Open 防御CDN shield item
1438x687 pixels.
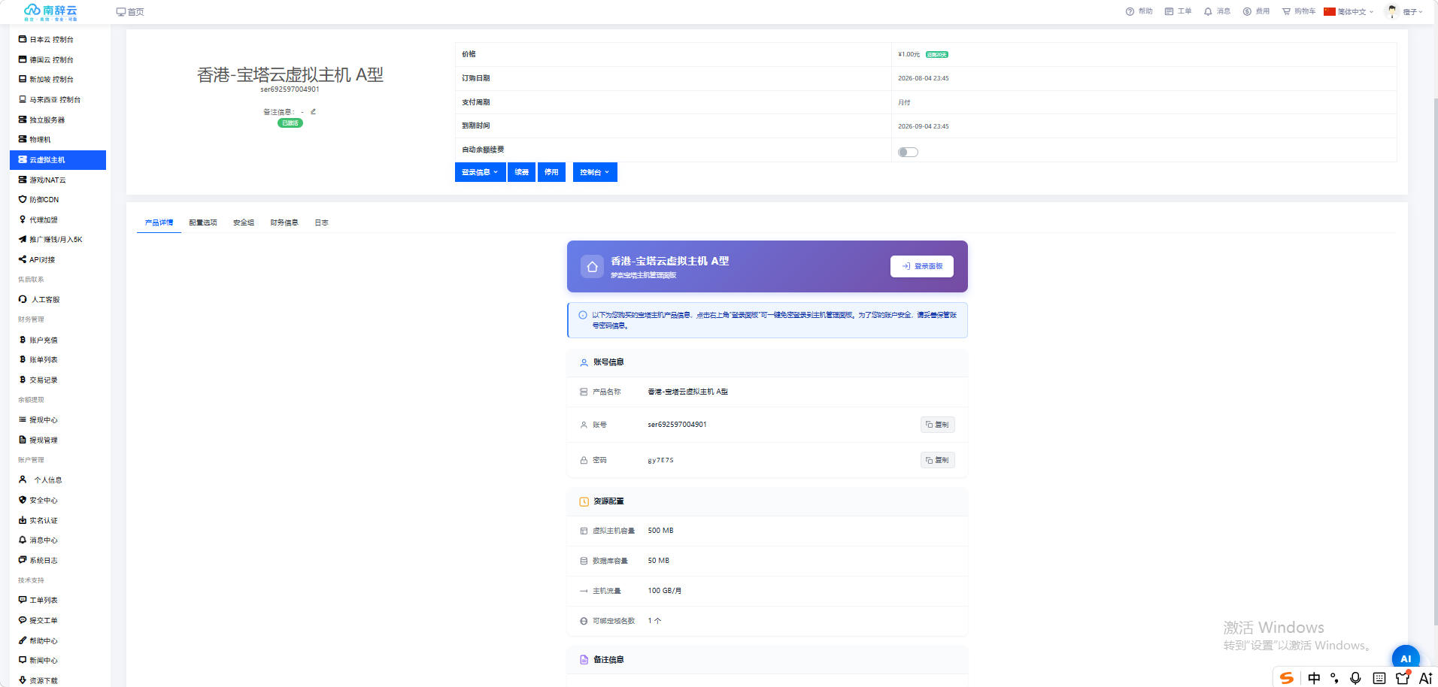(58, 199)
